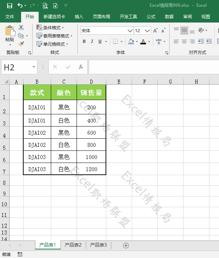219x258 pixels.
Task: Switch to the 公式 (Formulas) tab
Action: [x=151, y=17]
